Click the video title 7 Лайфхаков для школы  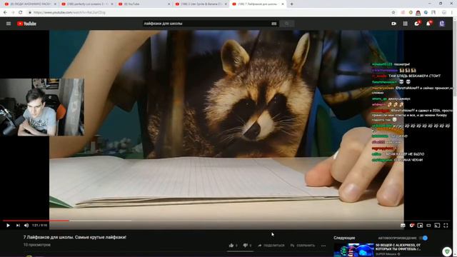(74, 237)
